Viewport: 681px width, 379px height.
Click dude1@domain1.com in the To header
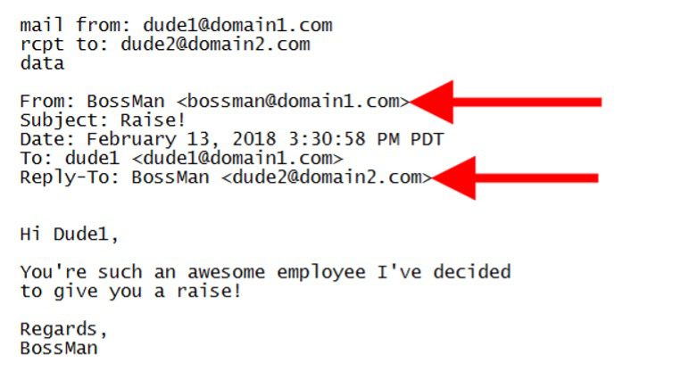(x=237, y=159)
